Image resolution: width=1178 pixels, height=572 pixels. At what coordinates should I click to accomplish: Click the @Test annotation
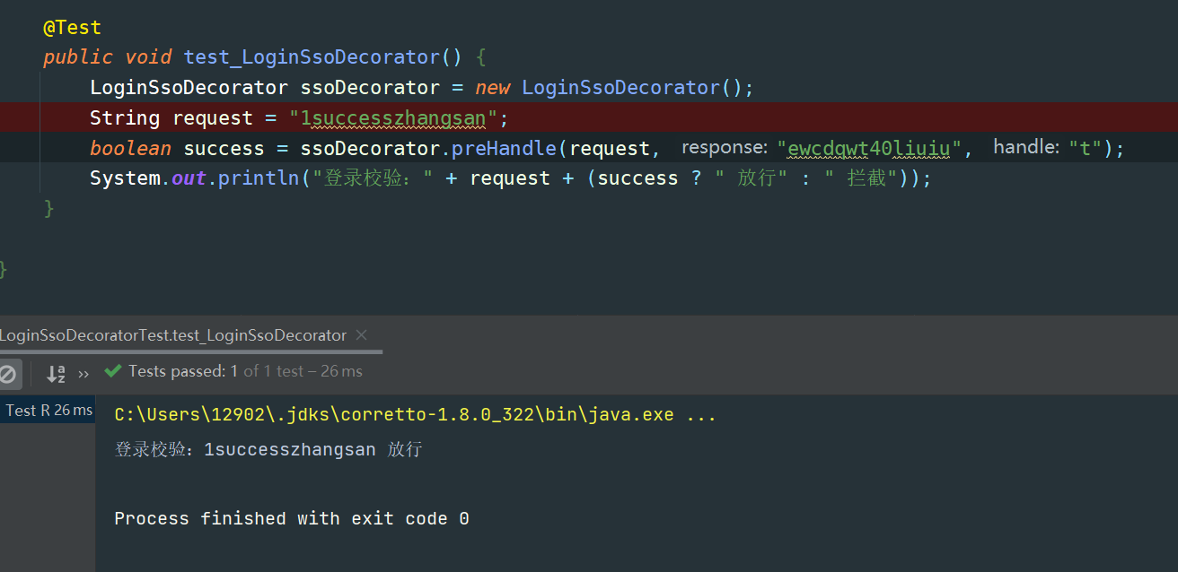(72, 28)
